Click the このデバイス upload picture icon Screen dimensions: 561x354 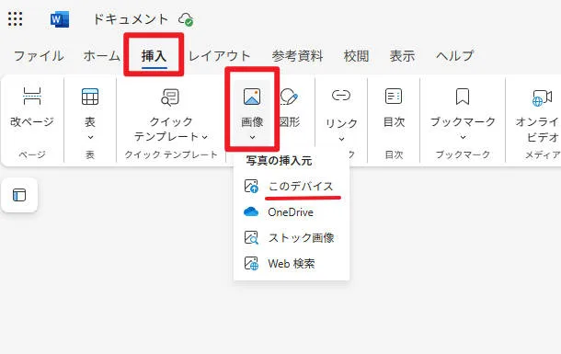pos(251,187)
